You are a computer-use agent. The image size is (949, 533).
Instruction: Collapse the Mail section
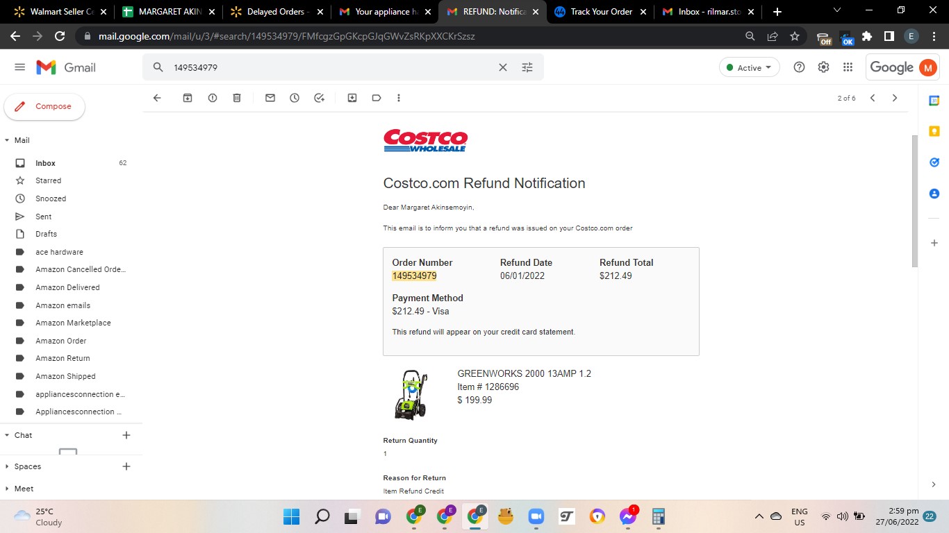(7, 140)
